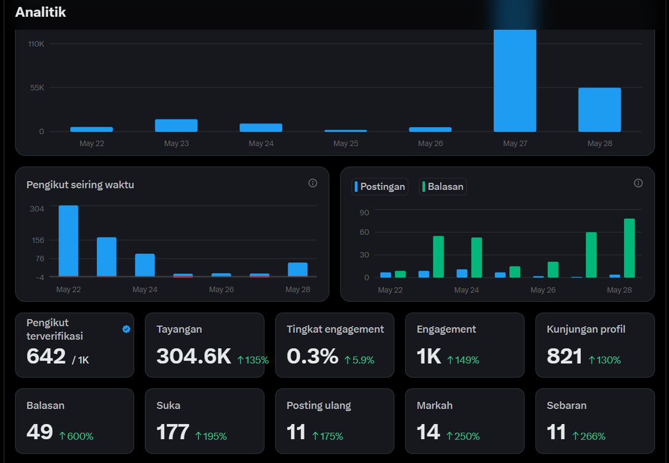Image resolution: width=669 pixels, height=463 pixels.
Task: Click the blue verified badge icon
Action: tap(126, 329)
